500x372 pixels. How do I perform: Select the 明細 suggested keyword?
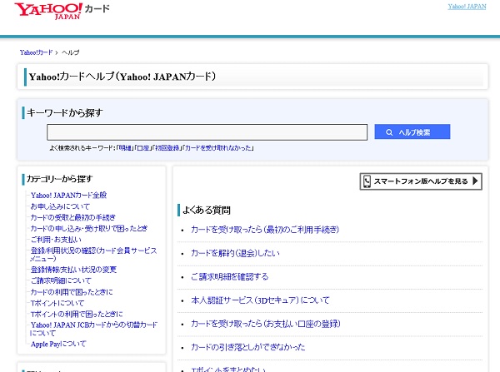click(125, 148)
